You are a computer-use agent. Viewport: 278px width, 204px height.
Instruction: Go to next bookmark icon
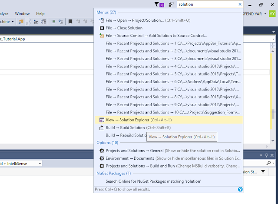[x=86, y=22]
